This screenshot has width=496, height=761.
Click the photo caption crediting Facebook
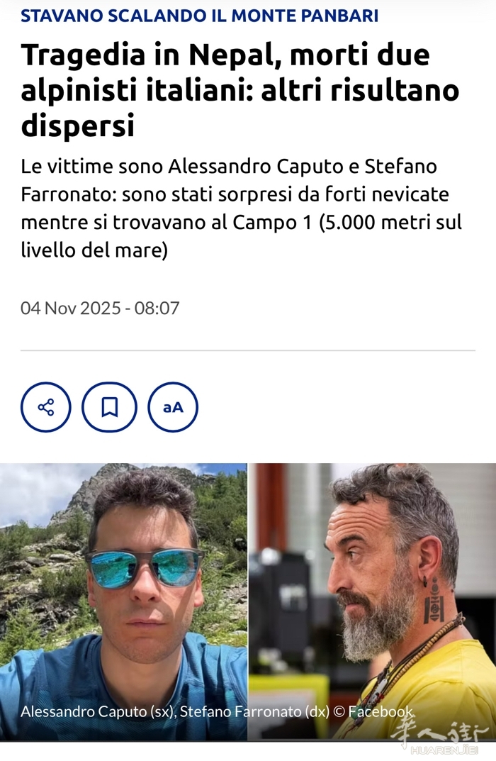[x=217, y=711]
